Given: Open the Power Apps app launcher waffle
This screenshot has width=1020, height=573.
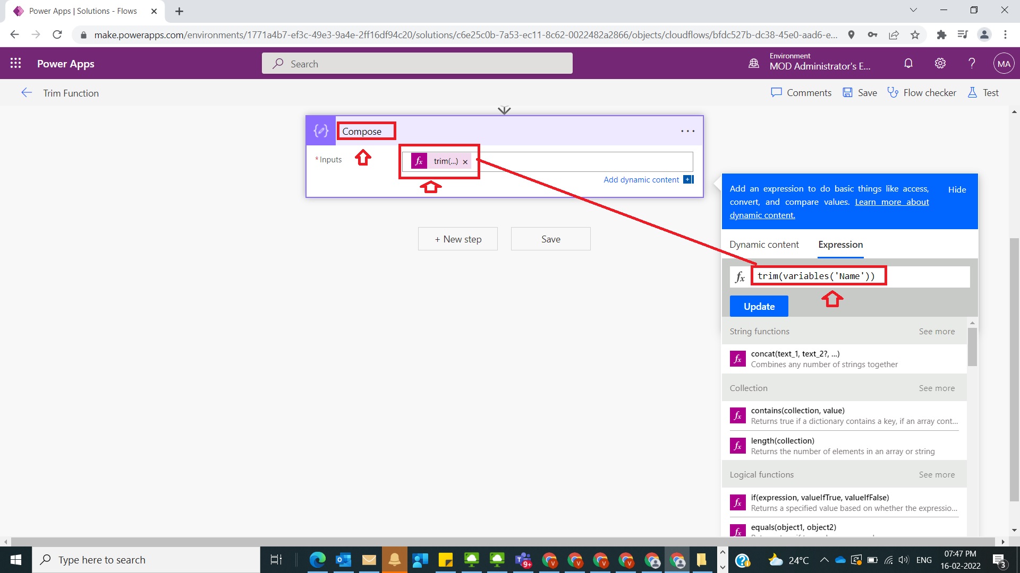Looking at the screenshot, I should click(15, 64).
